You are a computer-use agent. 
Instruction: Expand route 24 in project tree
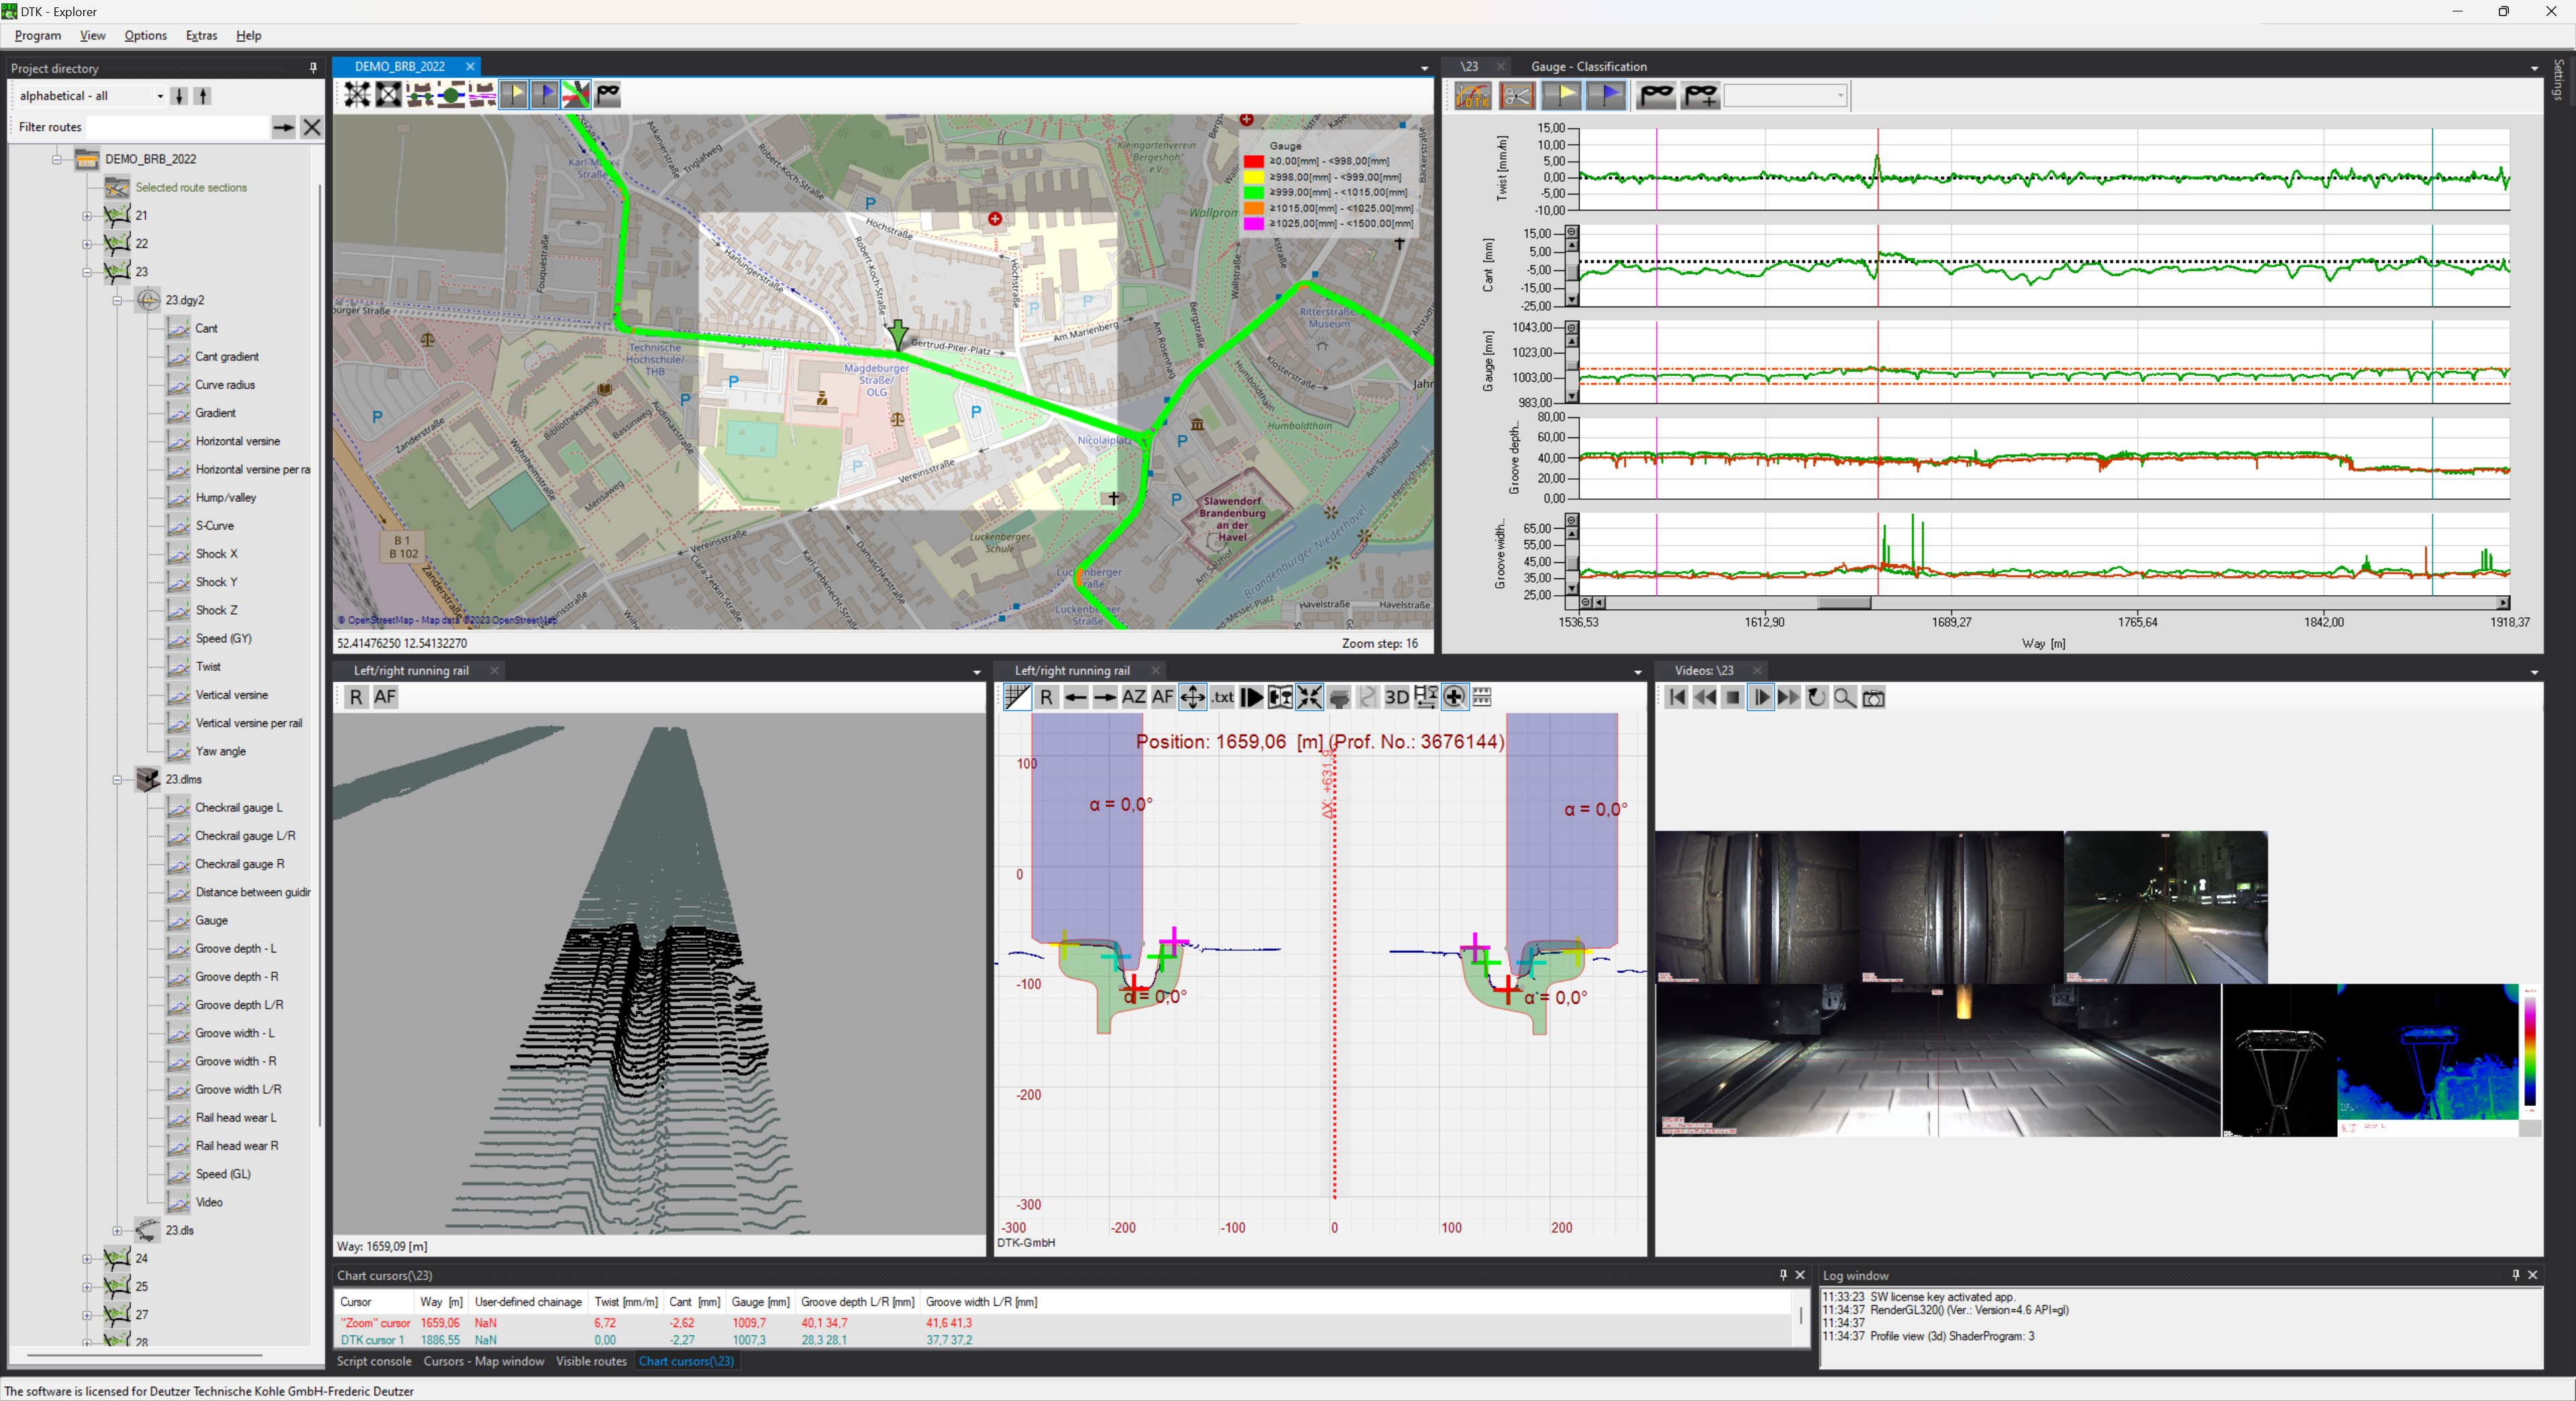pos(87,1259)
